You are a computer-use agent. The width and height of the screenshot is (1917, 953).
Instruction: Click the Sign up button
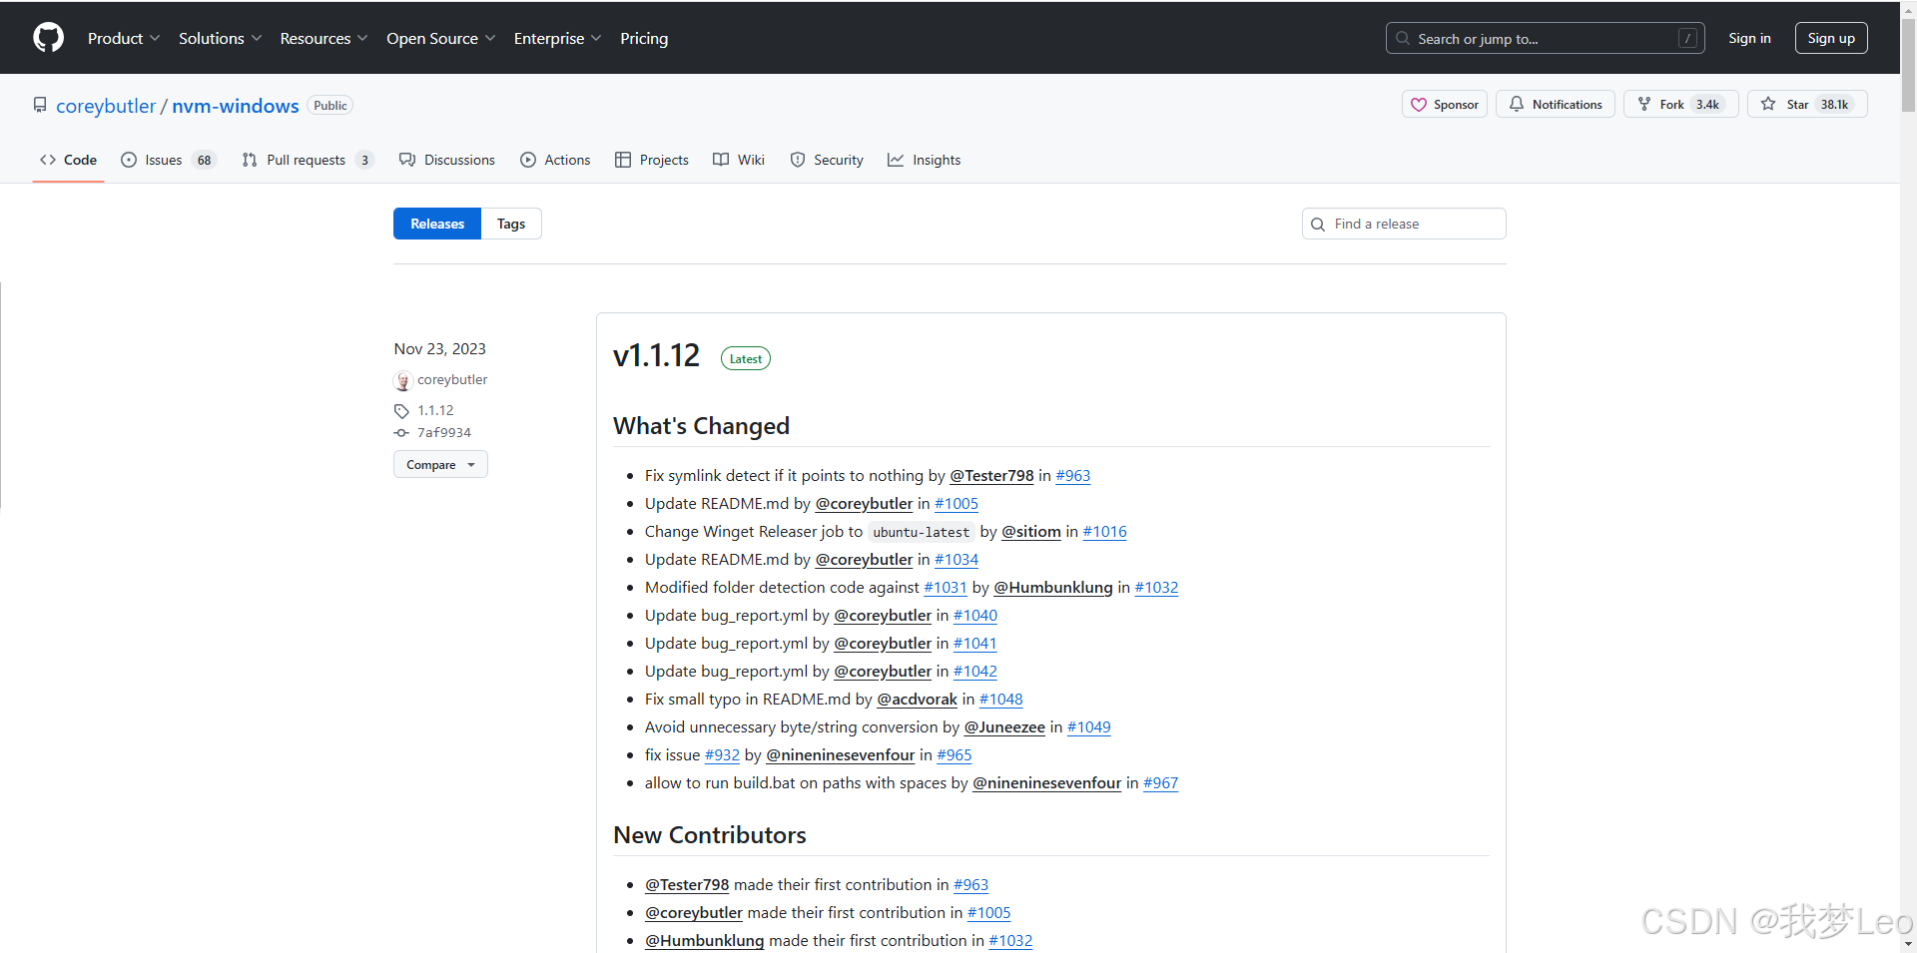point(1831,38)
